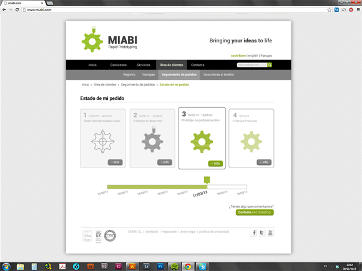
Task: Select the step 4 Prototipo finalizado card
Action: click(x=251, y=138)
